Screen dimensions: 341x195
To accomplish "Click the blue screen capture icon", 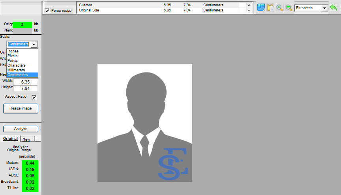I will click(261, 7).
